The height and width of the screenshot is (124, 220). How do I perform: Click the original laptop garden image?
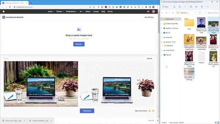[41, 84]
